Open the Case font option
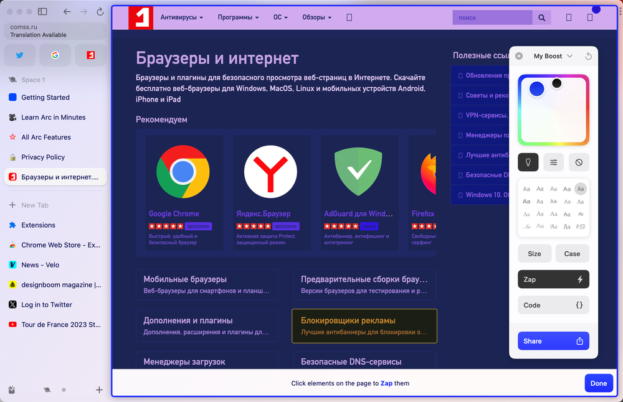Viewport: 623px width, 402px height. pos(572,253)
